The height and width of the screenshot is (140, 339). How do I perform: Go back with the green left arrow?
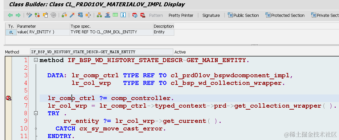[10, 15]
